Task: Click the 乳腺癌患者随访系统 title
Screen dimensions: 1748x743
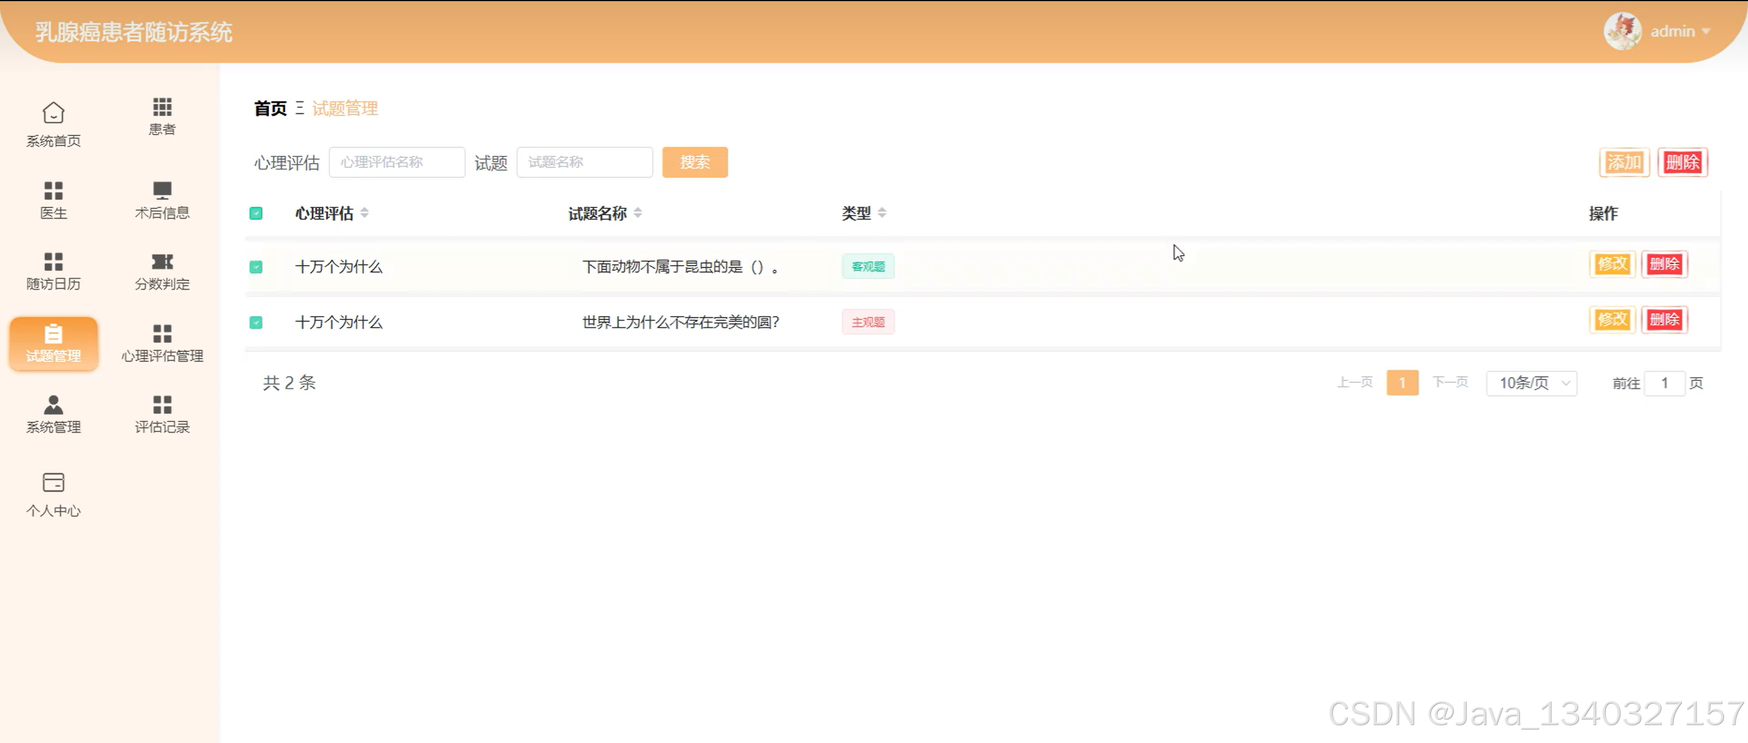Action: [x=133, y=32]
